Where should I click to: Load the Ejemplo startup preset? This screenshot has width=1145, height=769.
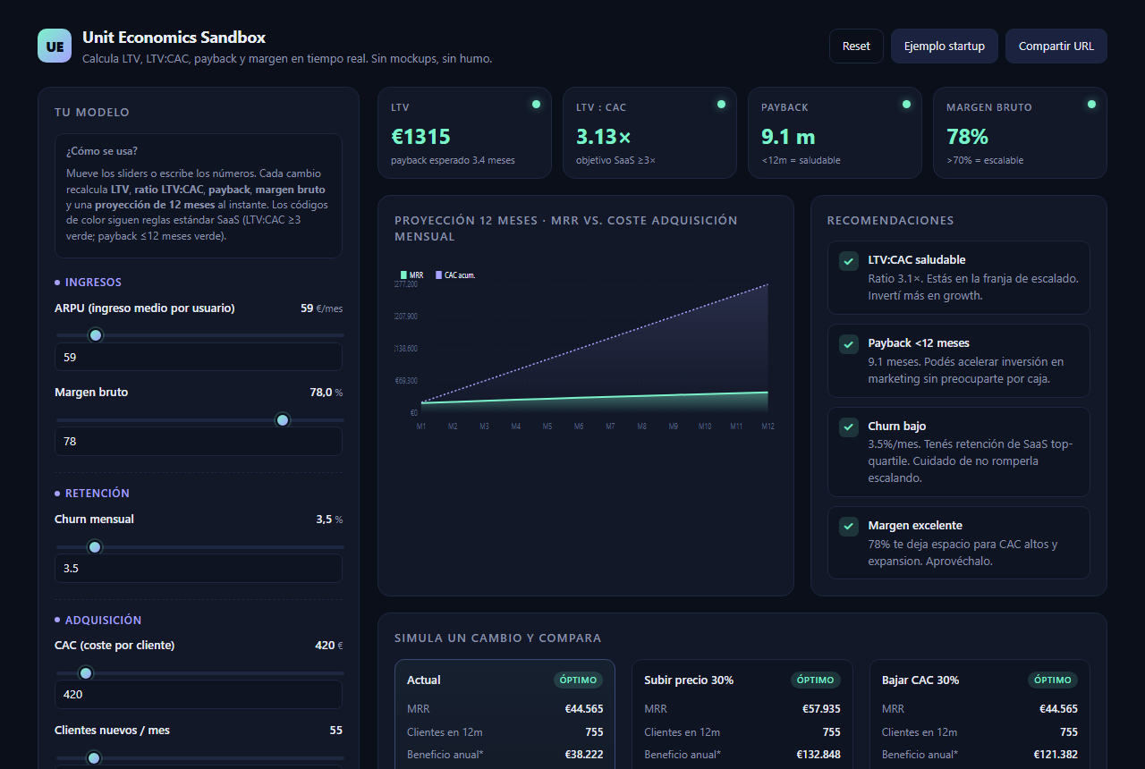(x=945, y=46)
